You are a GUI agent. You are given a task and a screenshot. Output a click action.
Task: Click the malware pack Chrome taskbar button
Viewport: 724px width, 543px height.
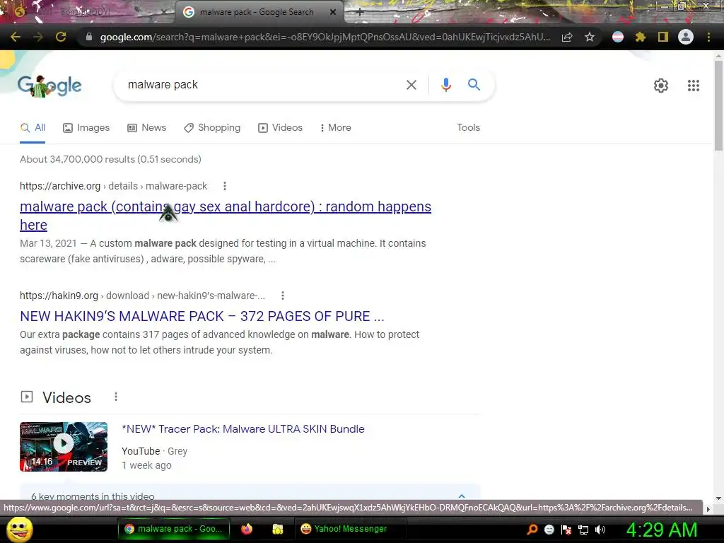pyautogui.click(x=174, y=529)
